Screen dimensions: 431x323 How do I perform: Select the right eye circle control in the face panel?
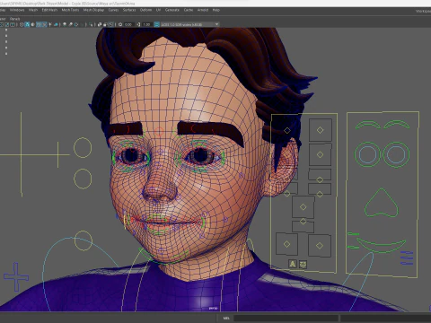pyautogui.click(x=396, y=154)
